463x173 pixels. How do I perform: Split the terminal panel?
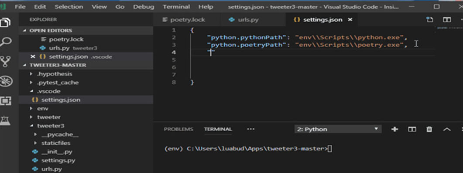click(x=412, y=129)
